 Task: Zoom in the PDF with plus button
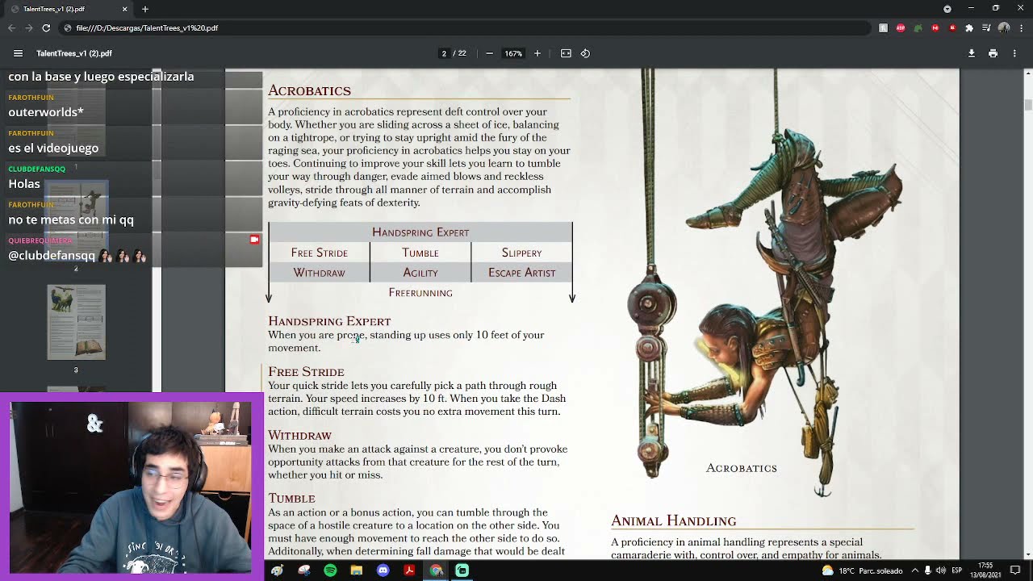click(537, 53)
